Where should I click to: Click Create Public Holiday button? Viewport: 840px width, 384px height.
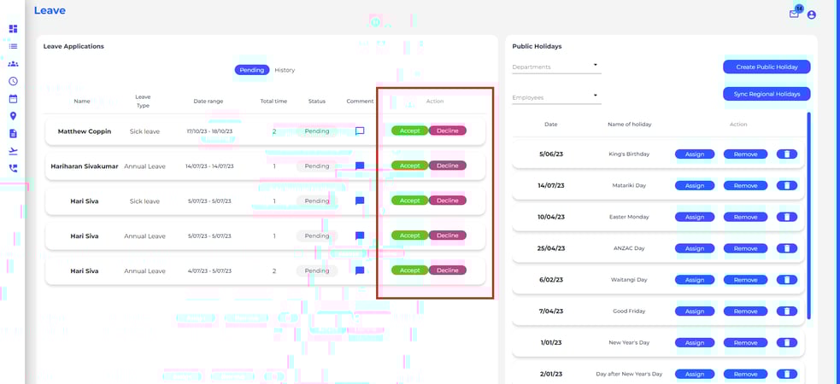(767, 67)
